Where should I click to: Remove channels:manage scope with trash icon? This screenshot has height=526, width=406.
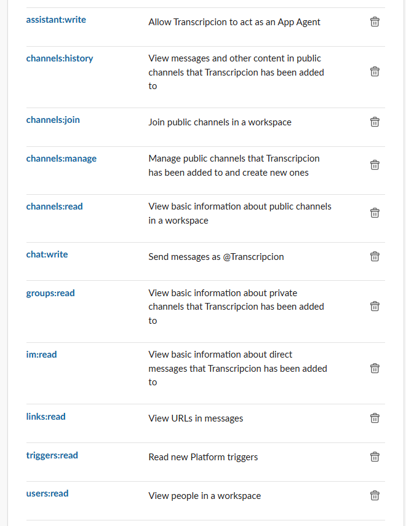pyautogui.click(x=375, y=165)
